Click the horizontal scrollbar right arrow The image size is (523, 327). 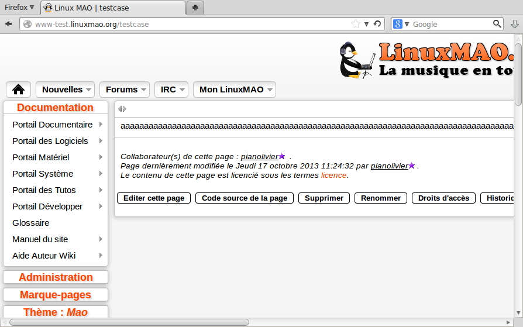click(508, 322)
